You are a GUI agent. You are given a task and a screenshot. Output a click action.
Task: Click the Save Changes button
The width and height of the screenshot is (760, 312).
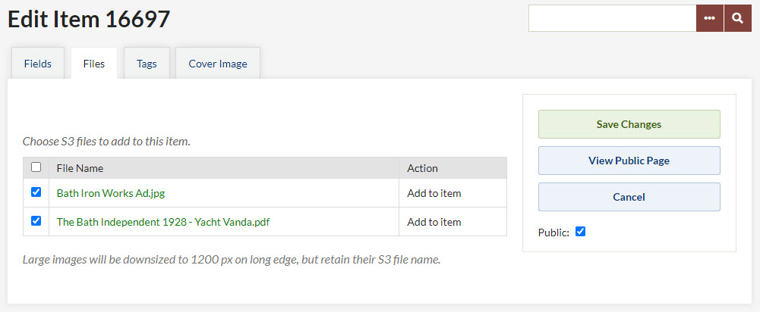[629, 124]
